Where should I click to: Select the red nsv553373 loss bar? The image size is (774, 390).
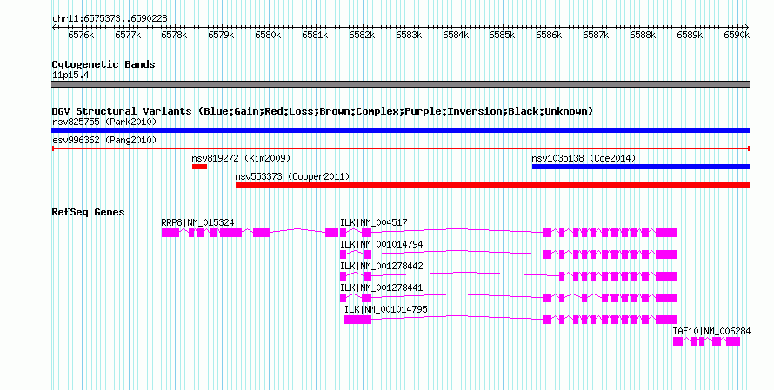[492, 185]
